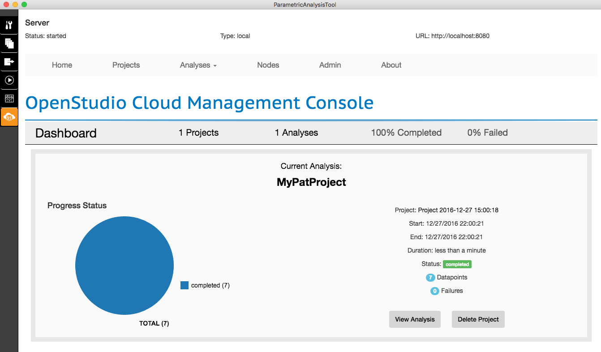Open the Analysis tab with tools icon
The image size is (601, 352).
coord(9,25)
